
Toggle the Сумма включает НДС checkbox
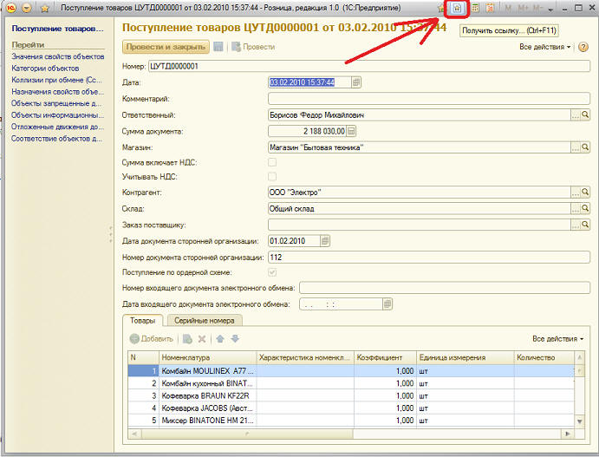coord(272,162)
